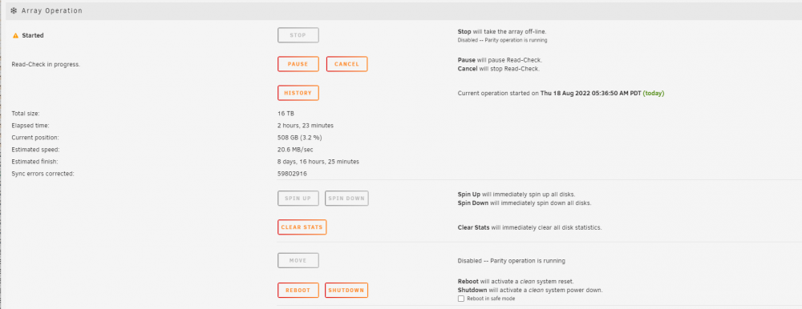Reboot the system

298,290
